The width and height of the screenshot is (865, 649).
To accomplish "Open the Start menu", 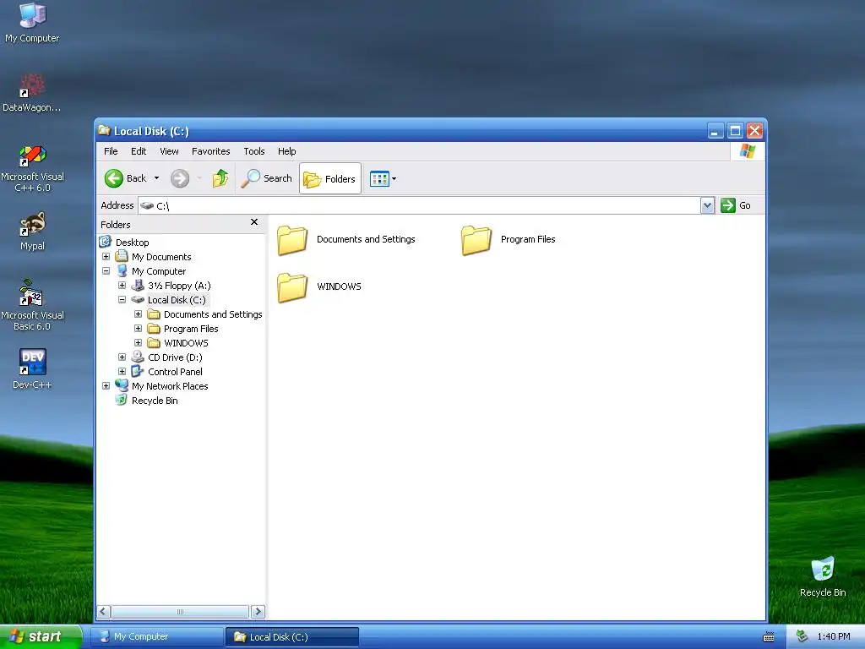I will tap(41, 636).
